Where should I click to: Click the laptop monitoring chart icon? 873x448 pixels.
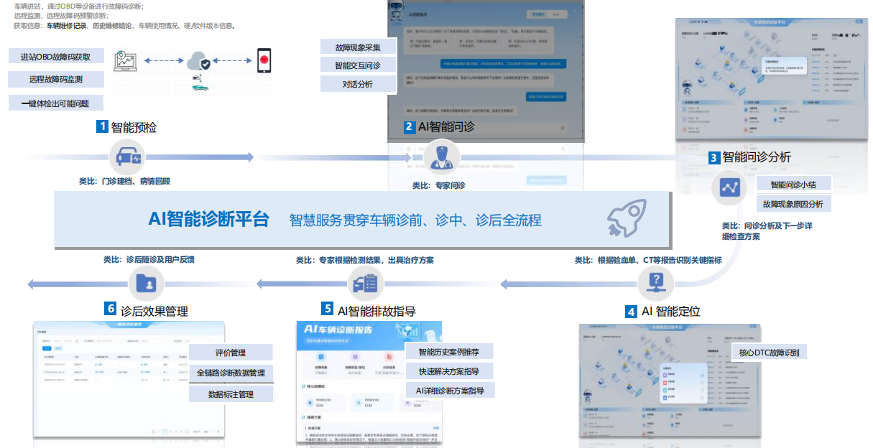point(127,61)
